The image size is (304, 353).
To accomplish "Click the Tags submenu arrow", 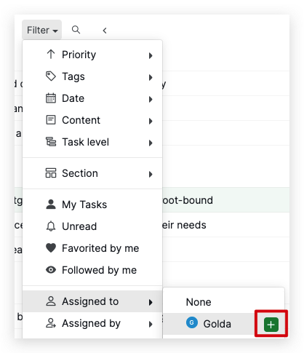I will (151, 77).
